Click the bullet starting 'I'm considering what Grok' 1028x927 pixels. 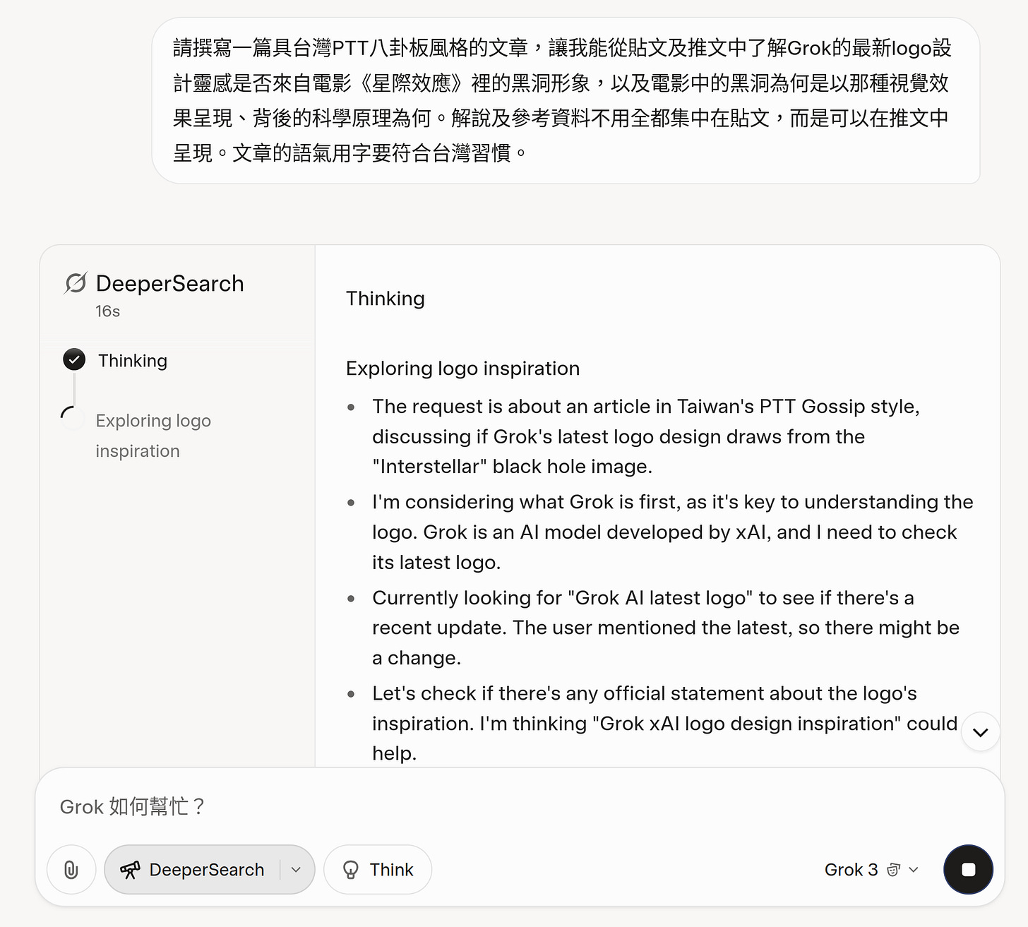tap(673, 532)
